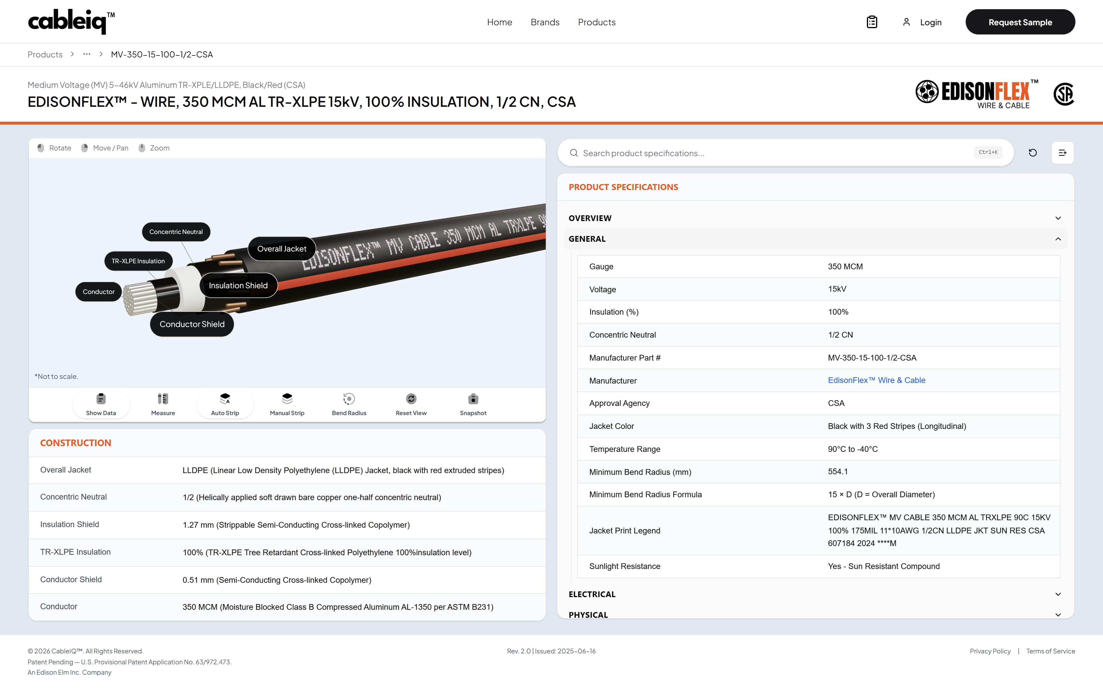Click the Overall Jacket label on the model
The image size is (1103, 689).
(x=282, y=249)
